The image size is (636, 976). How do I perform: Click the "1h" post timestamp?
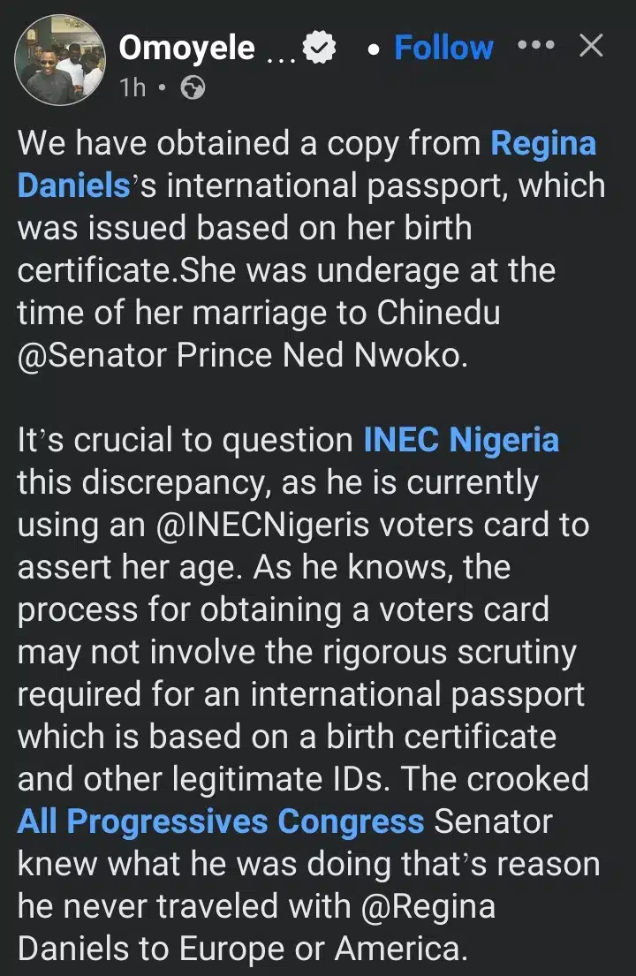pyautogui.click(x=133, y=87)
